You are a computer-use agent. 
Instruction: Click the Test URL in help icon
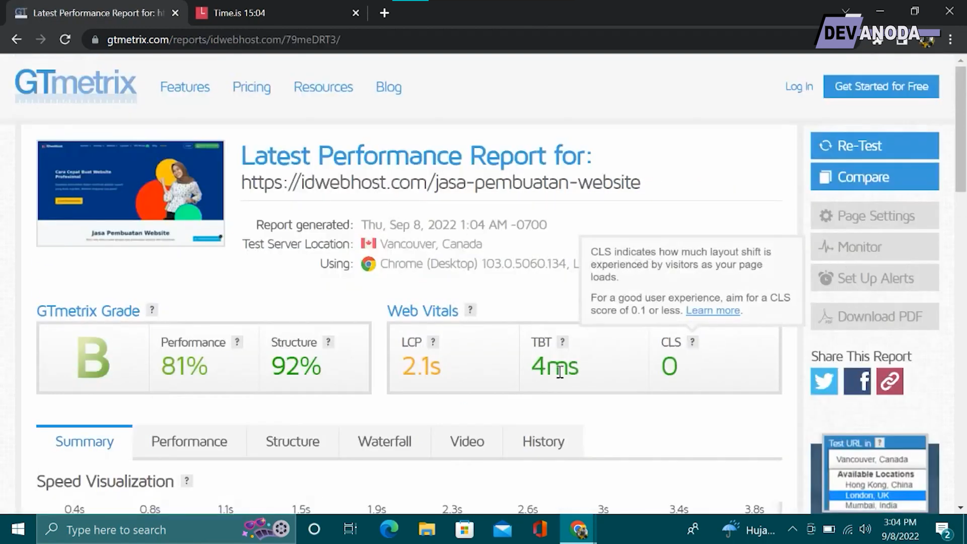coord(879,443)
